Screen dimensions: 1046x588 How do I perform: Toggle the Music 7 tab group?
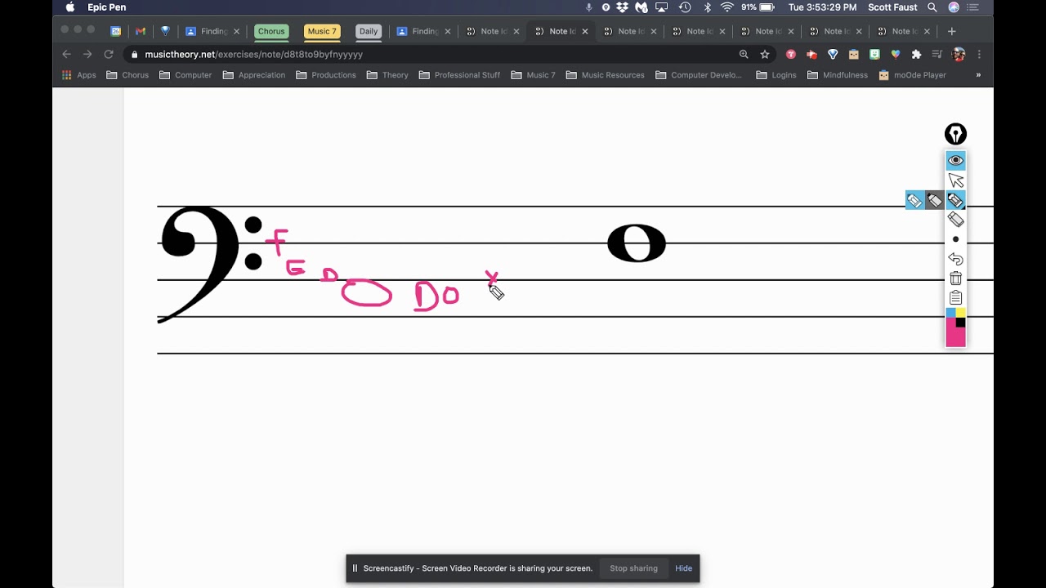tap(322, 31)
